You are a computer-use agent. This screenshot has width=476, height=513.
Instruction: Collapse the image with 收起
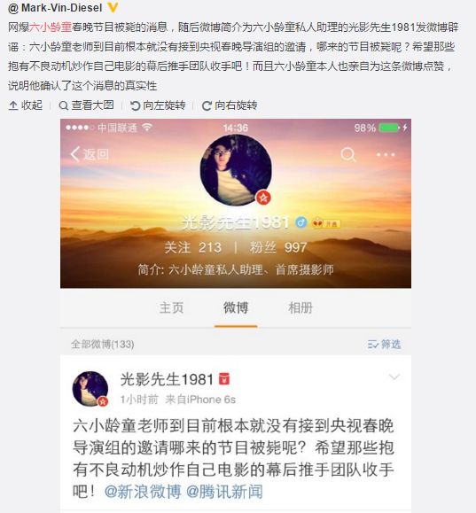pyautogui.click(x=26, y=105)
